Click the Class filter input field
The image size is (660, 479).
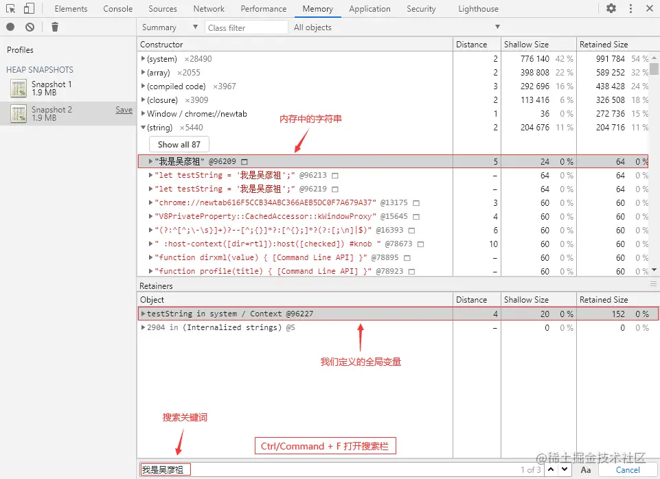pyautogui.click(x=247, y=27)
